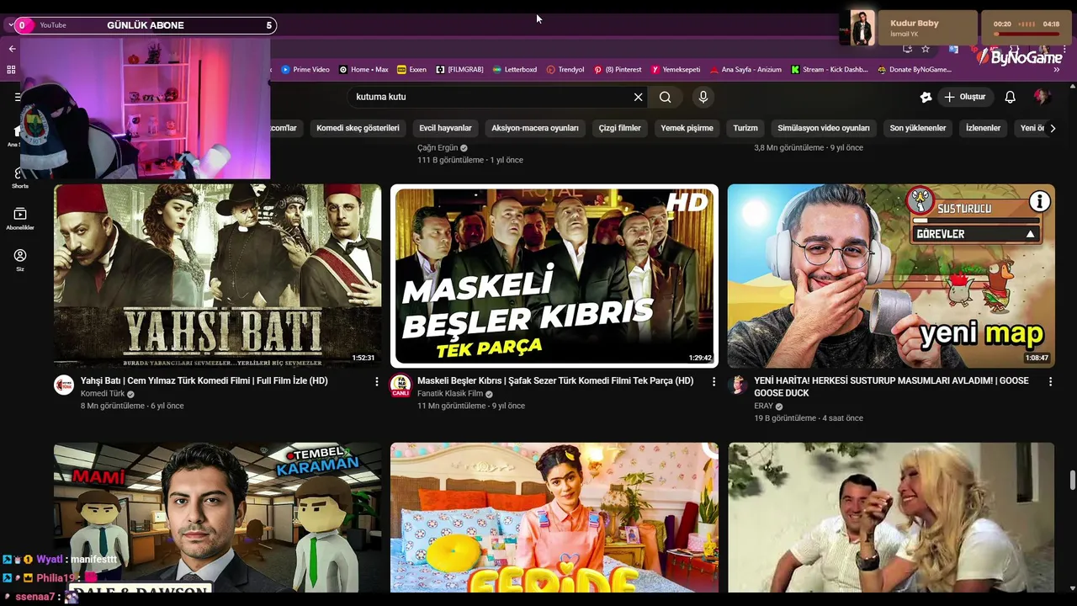Open the Letterboxd bookmark

point(515,70)
